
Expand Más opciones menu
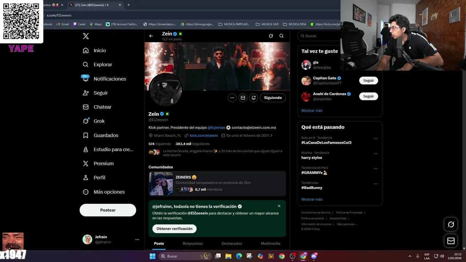click(x=104, y=192)
